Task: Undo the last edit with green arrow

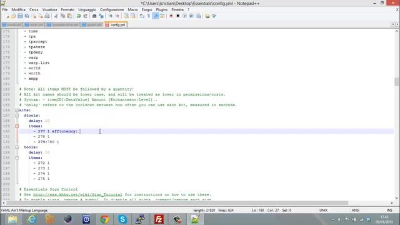Action: point(79,16)
